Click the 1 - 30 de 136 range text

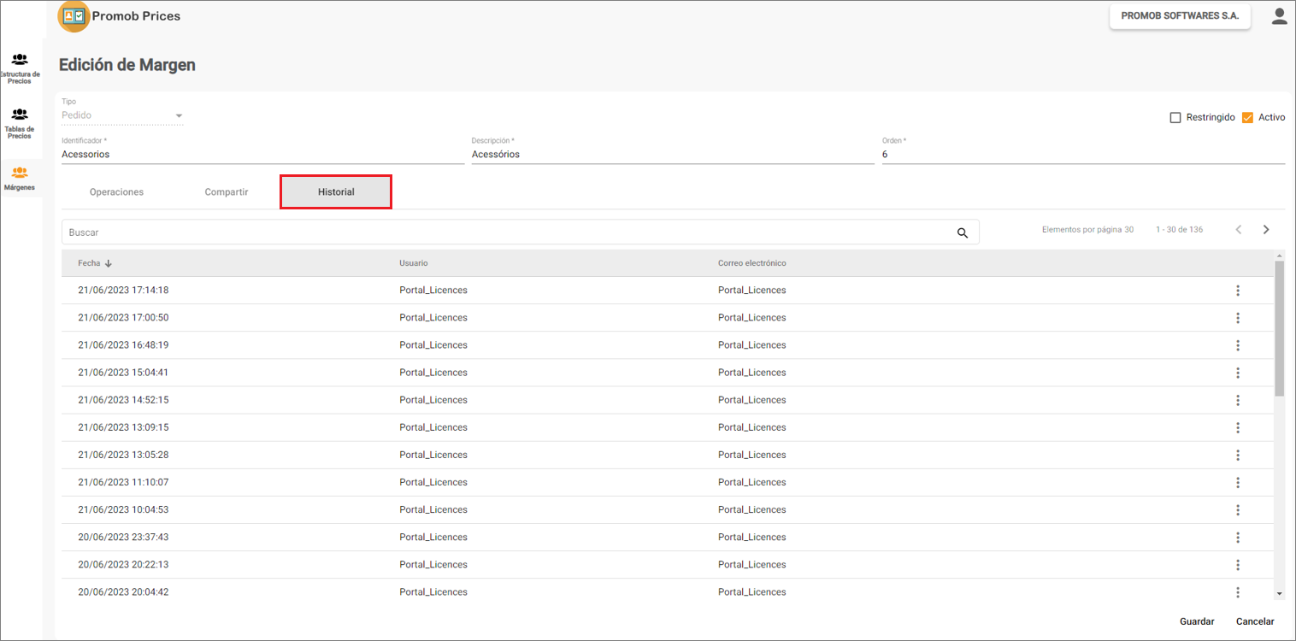tap(1180, 230)
